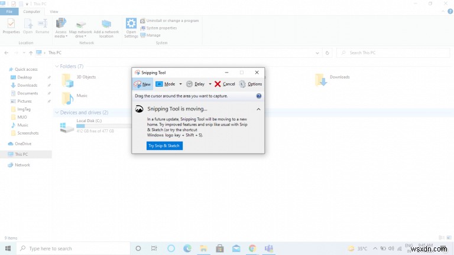Collapse the Explorer ribbon chevron

[443, 11]
